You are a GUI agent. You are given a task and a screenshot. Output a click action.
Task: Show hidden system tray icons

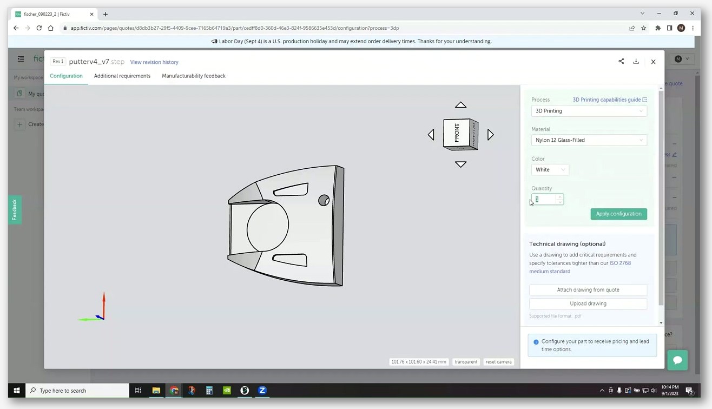(x=602, y=391)
